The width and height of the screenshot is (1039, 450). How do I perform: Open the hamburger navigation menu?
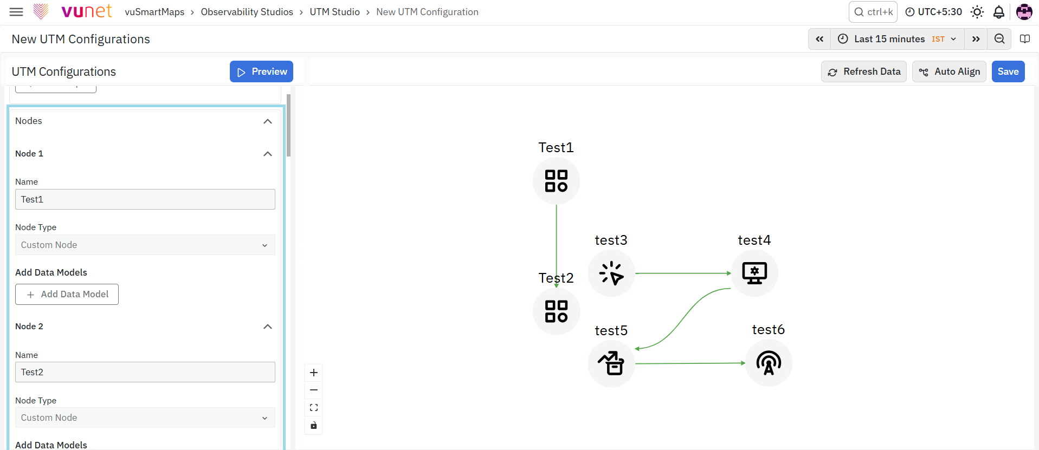point(16,12)
